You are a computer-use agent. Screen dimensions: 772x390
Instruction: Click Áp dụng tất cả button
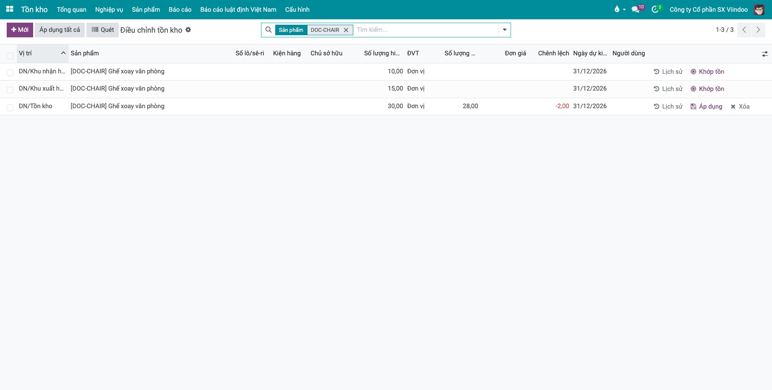[x=60, y=30]
